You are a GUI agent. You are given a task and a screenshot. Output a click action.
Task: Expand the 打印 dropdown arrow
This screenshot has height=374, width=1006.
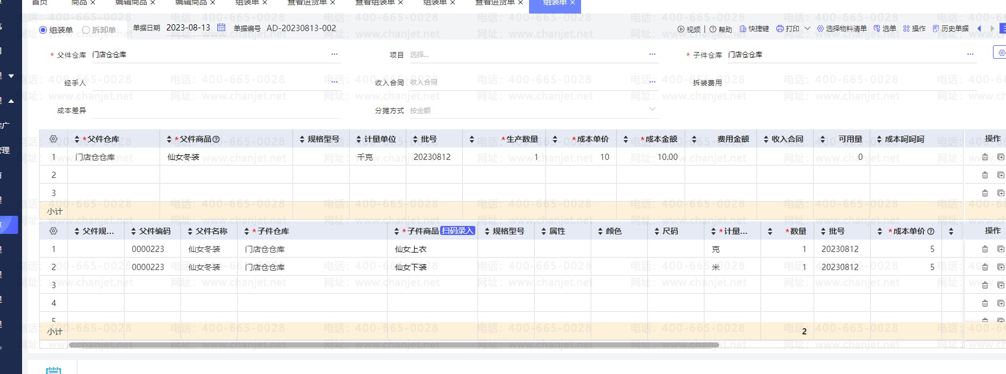click(x=807, y=28)
